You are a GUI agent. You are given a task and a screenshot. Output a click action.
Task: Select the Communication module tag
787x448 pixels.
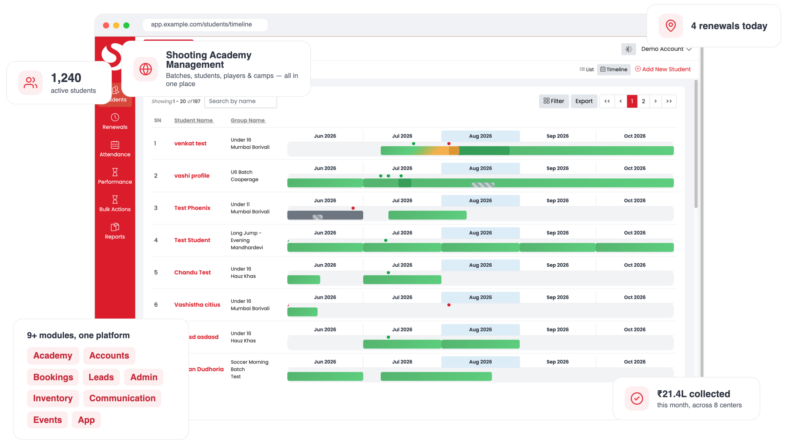coord(122,398)
